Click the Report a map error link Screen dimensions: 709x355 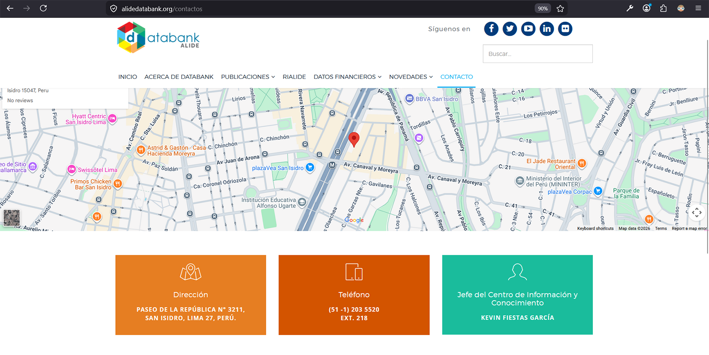pyautogui.click(x=689, y=229)
